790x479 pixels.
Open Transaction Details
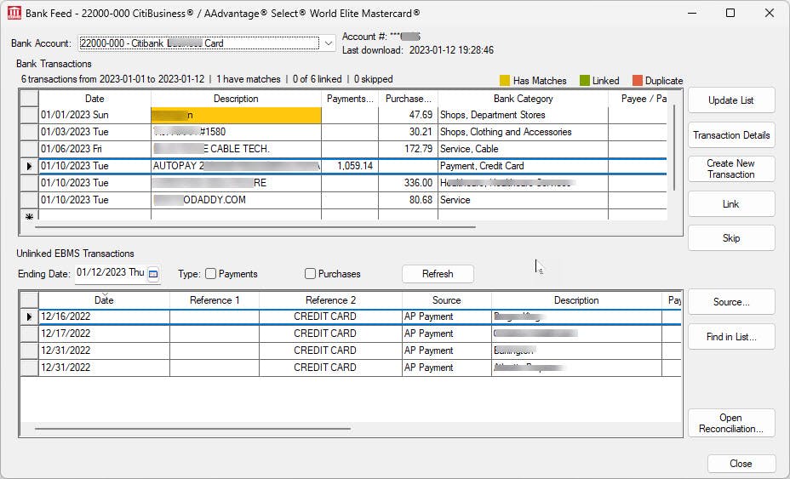(x=730, y=135)
